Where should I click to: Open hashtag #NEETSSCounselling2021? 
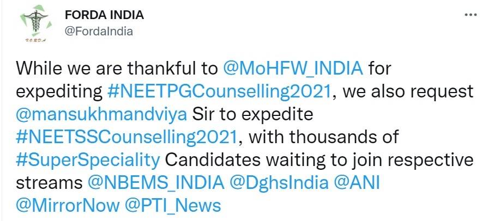tap(126, 137)
